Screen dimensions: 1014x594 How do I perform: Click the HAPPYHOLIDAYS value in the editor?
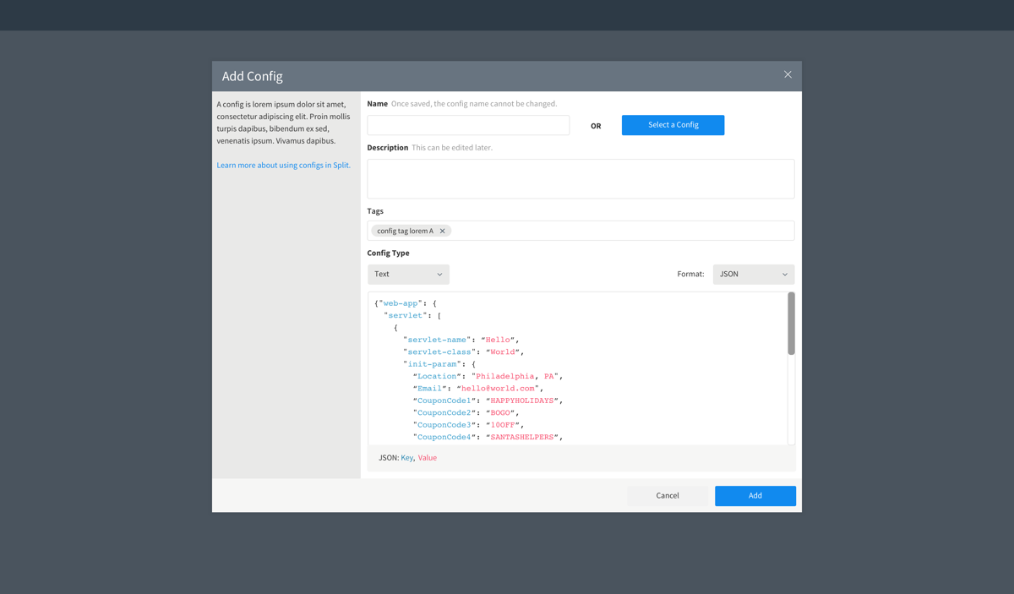pos(522,401)
